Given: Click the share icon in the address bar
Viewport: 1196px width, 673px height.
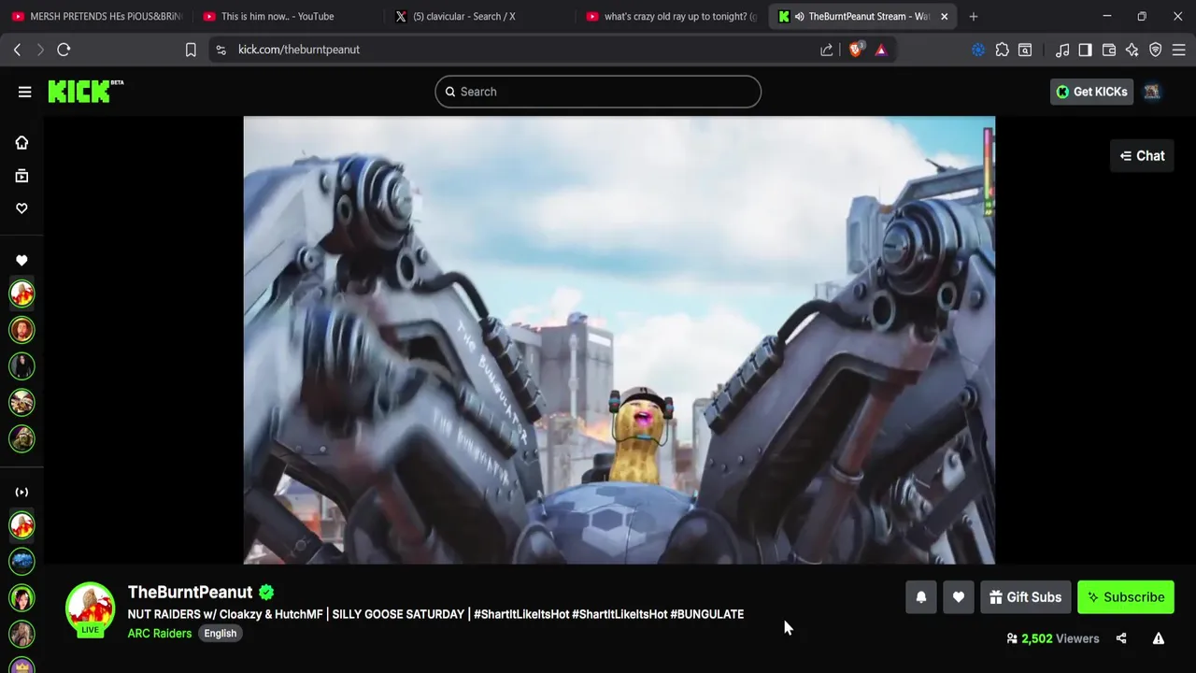Looking at the screenshot, I should (827, 50).
